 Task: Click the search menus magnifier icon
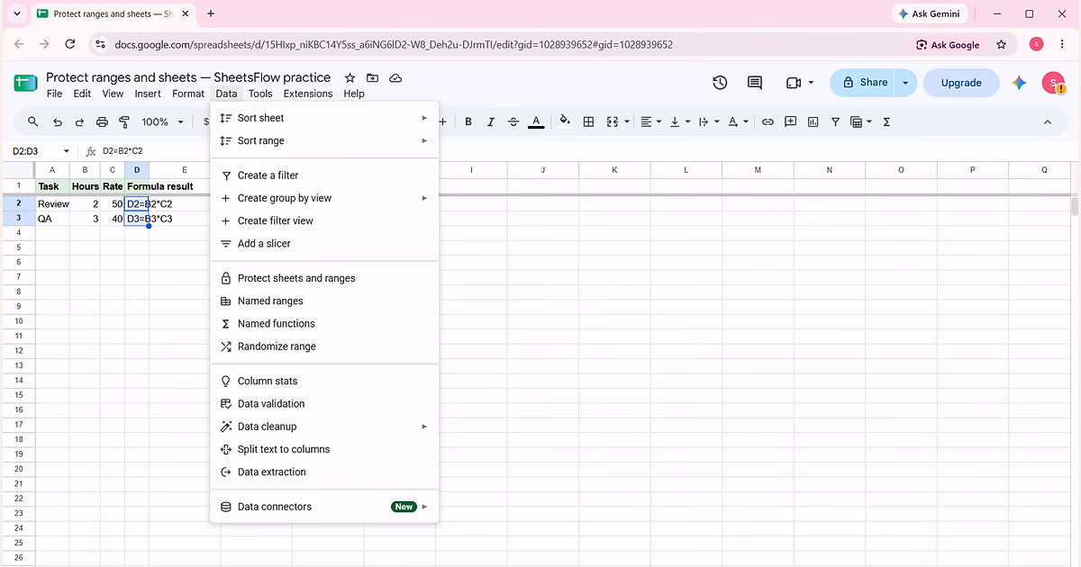click(33, 121)
